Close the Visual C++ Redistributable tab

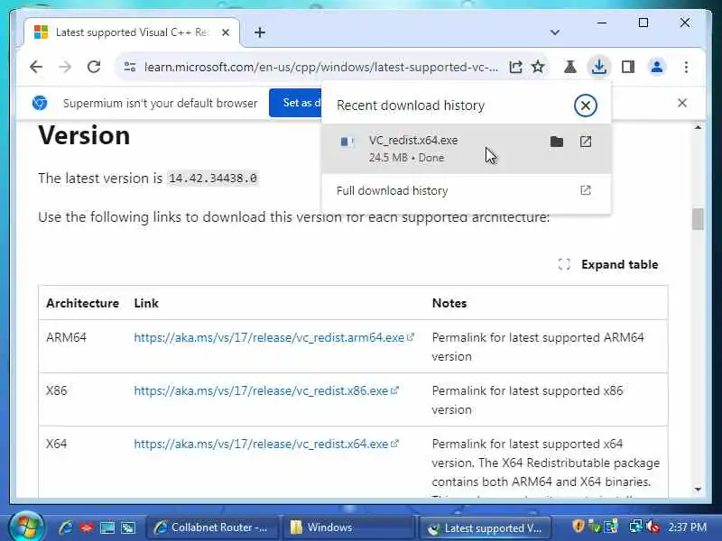pyautogui.click(x=226, y=32)
